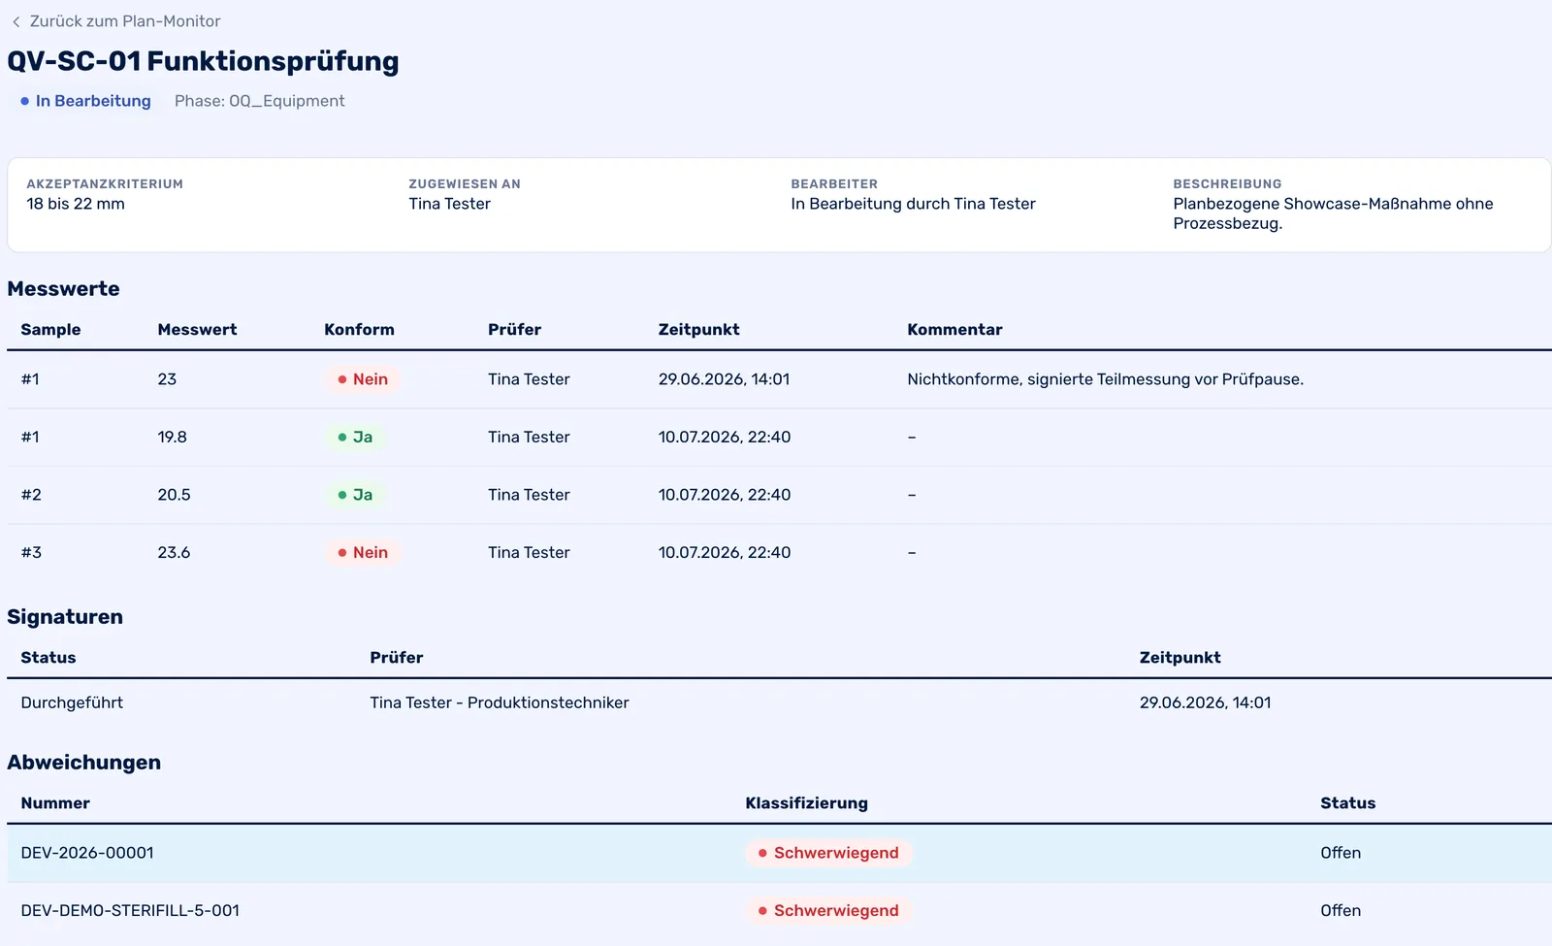This screenshot has width=1552, height=946.
Task: Select the Durchgeführt signature row
Action: point(779,702)
